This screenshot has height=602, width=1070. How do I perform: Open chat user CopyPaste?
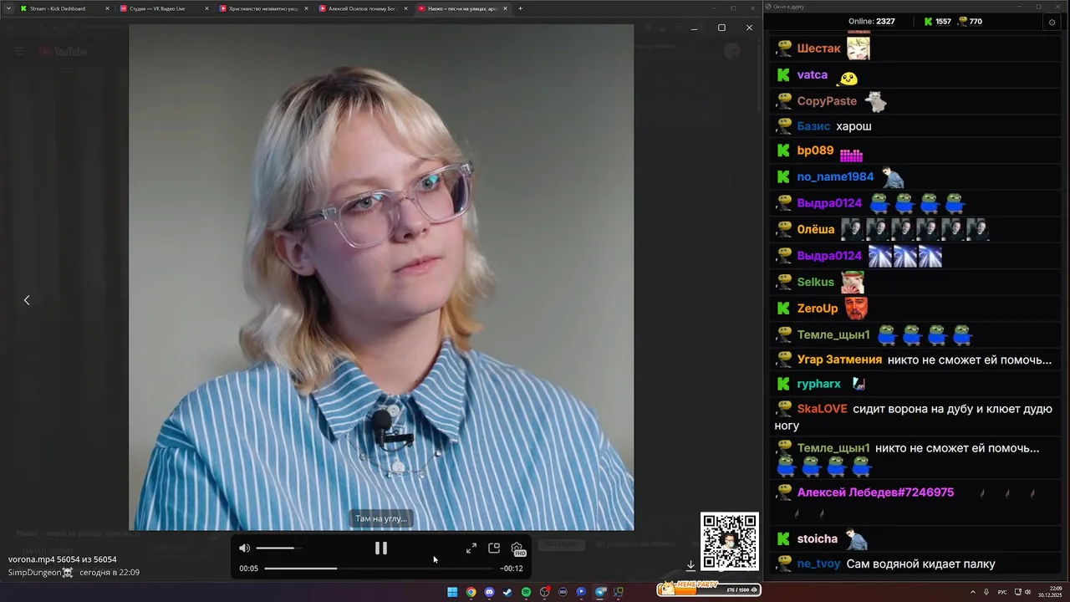(827, 100)
